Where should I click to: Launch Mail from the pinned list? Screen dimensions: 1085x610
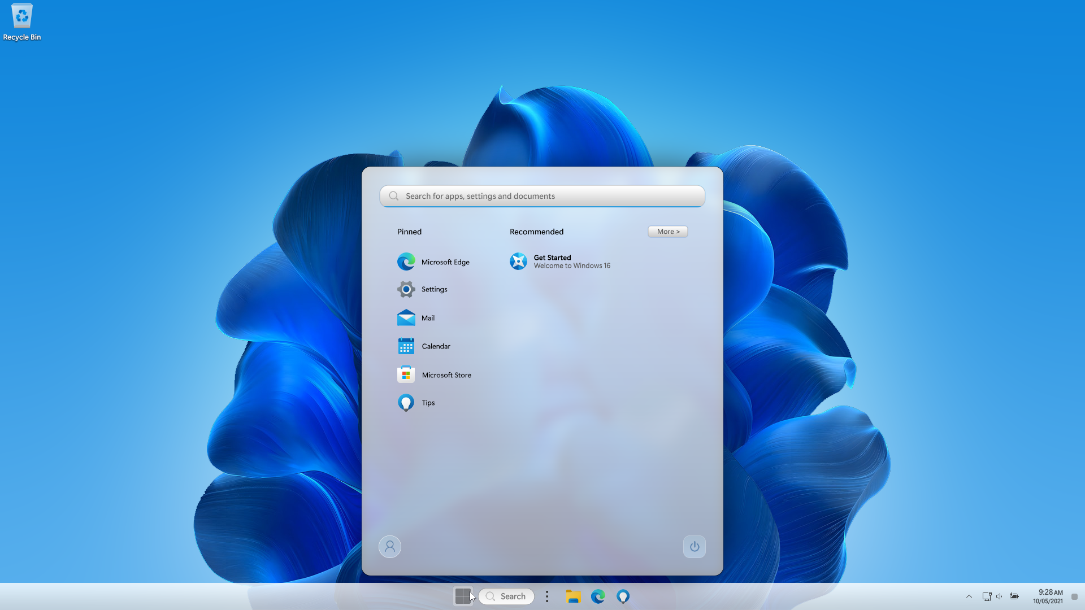416,318
